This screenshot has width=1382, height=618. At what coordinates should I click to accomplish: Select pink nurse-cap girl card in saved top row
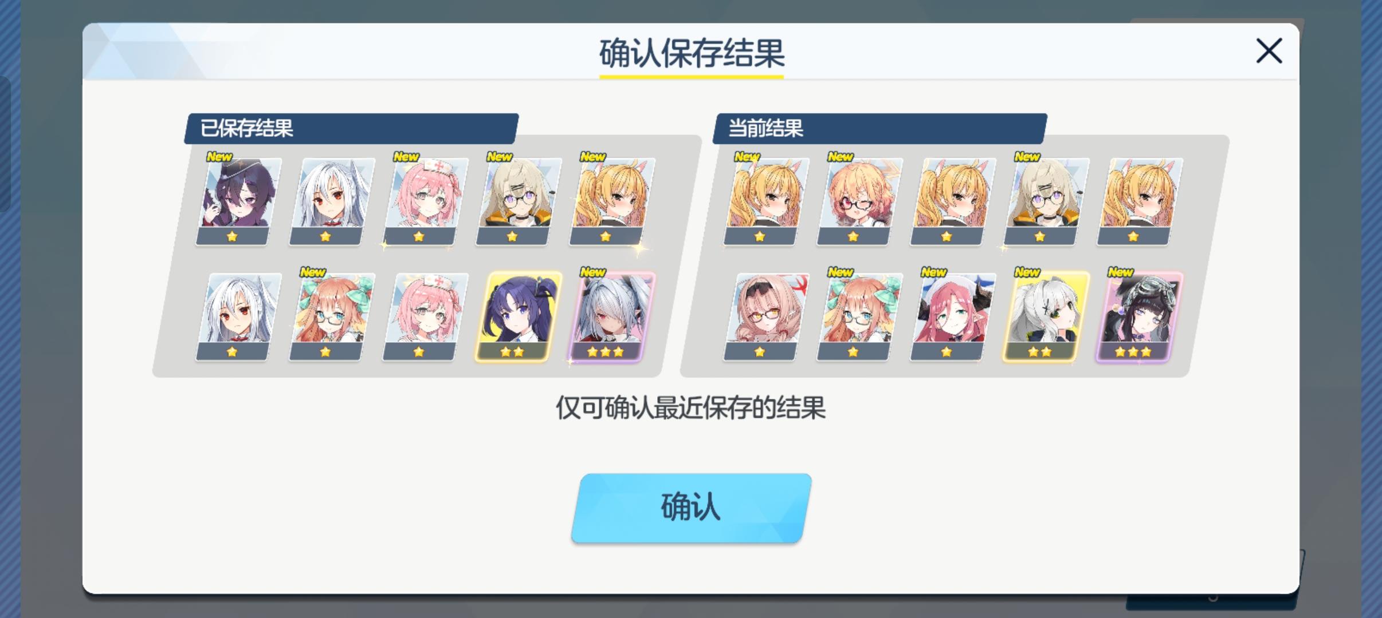coord(425,201)
